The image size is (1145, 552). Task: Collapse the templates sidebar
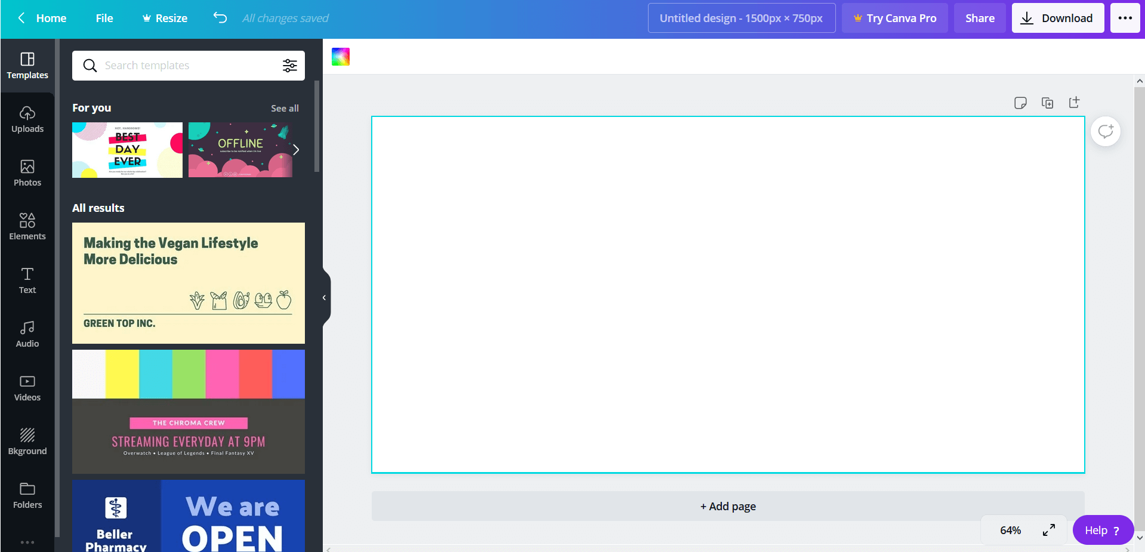[324, 297]
